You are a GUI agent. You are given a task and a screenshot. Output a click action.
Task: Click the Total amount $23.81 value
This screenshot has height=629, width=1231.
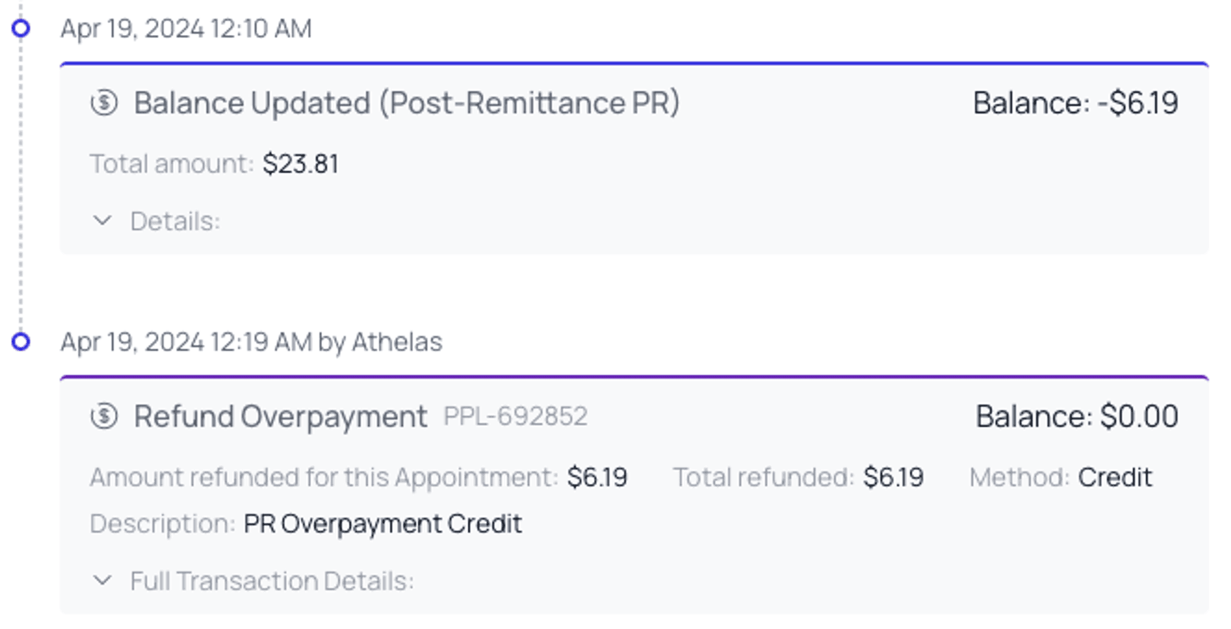point(300,164)
